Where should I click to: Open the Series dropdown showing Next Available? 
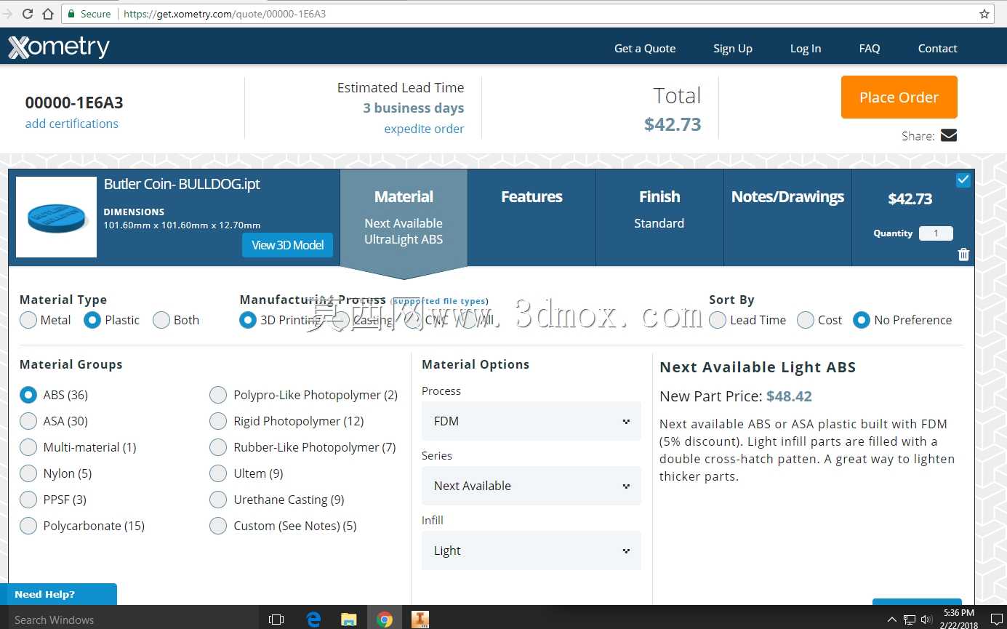[531, 486]
